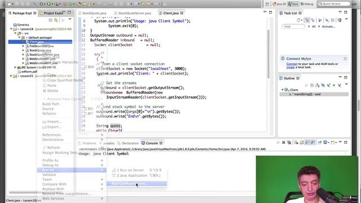361x203 pixels.
Task: Click the Task List Find field
Action: pyautogui.click(x=293, y=27)
